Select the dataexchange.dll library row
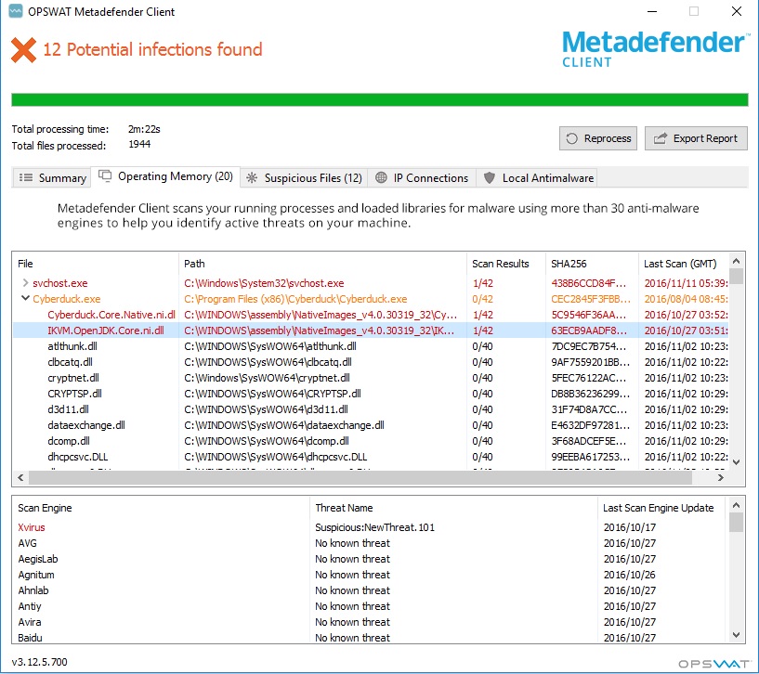The image size is (759, 674). [x=371, y=425]
